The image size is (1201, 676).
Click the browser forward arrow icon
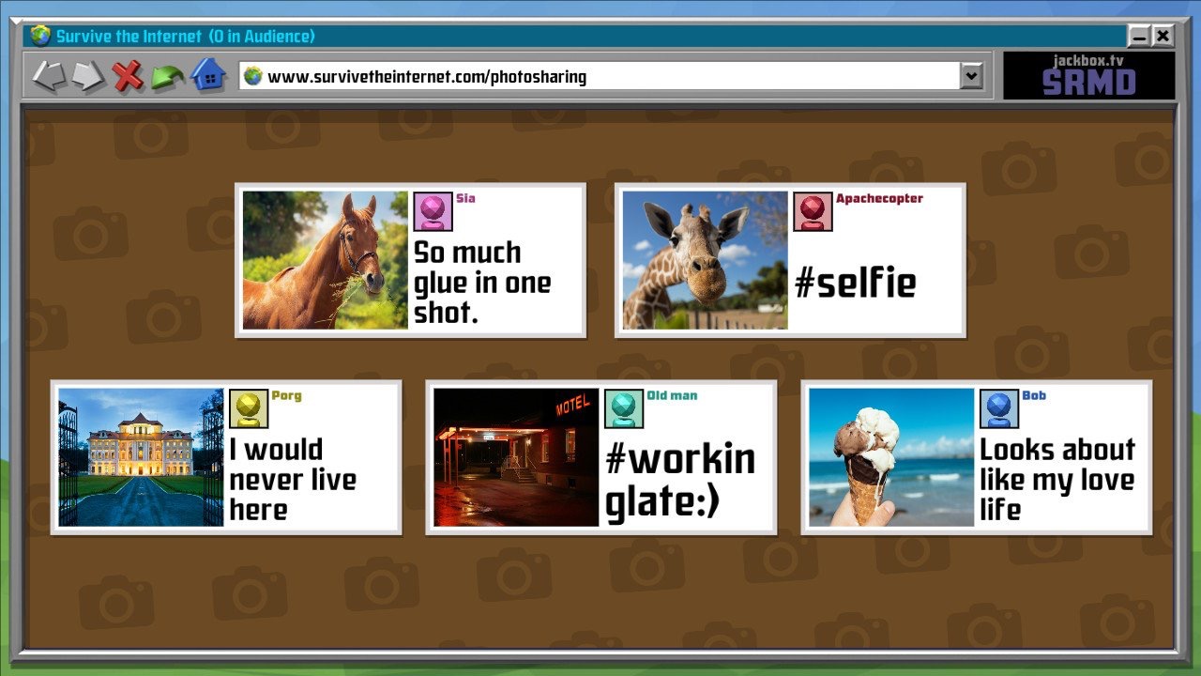coord(88,76)
